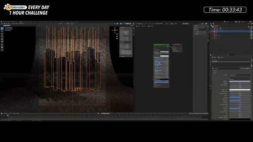Screen dimensions: 253x142
Task: Open the transform orientation dropdown
Action: tap(61, 24)
